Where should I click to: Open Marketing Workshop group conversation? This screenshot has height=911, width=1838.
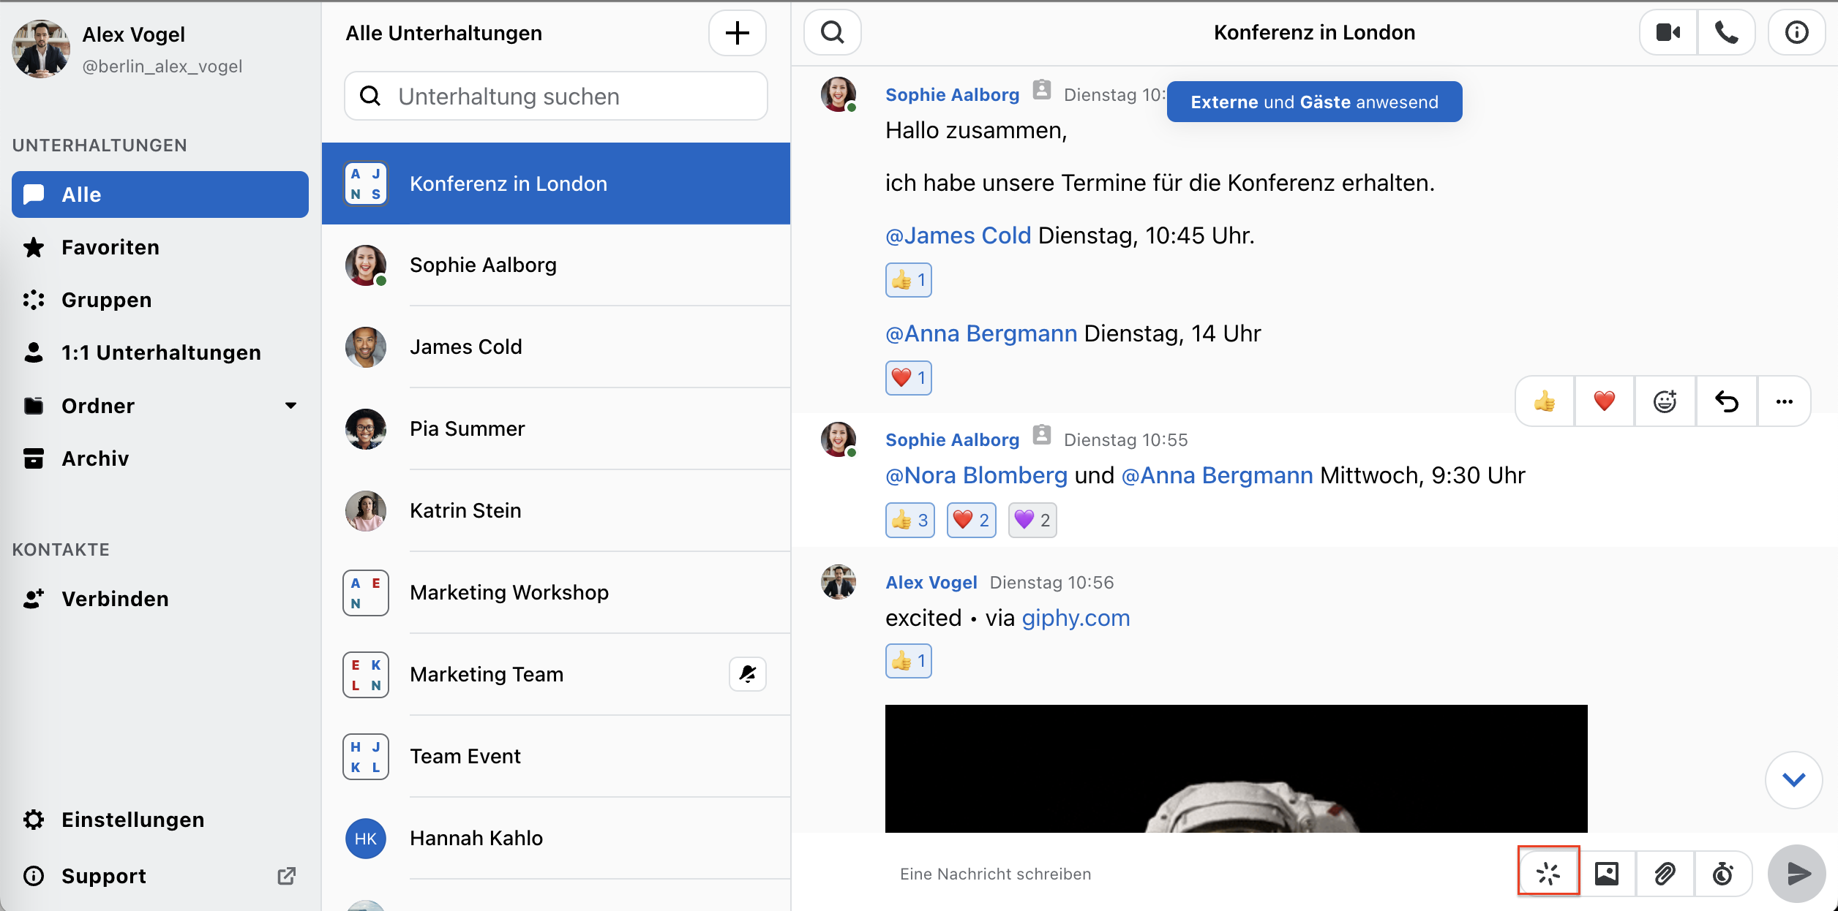(x=555, y=592)
